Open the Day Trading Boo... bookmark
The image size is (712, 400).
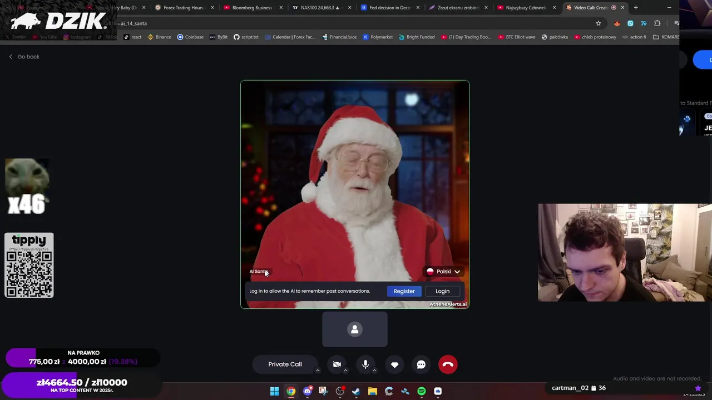coord(466,37)
